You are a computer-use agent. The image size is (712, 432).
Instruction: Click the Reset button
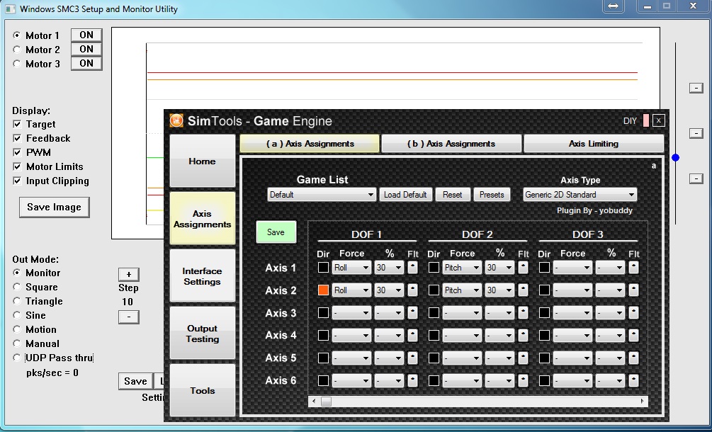(452, 195)
